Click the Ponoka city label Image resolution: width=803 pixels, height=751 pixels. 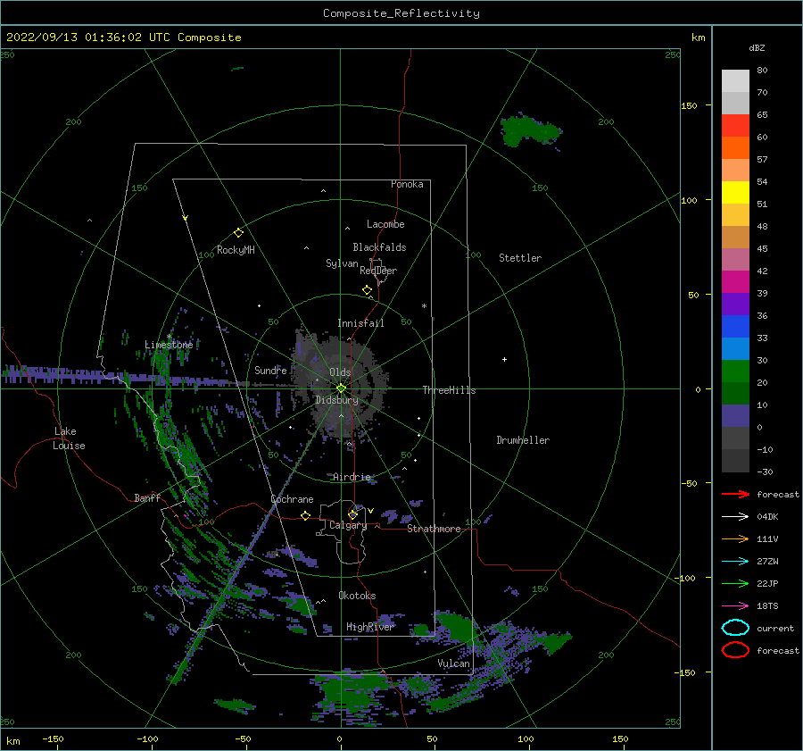tap(407, 184)
